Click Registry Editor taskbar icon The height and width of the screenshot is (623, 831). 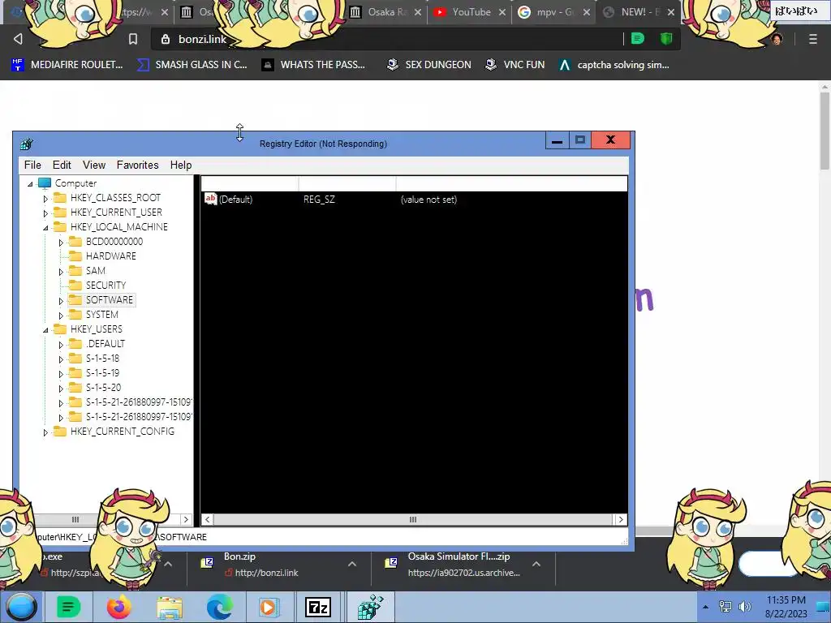(x=370, y=607)
